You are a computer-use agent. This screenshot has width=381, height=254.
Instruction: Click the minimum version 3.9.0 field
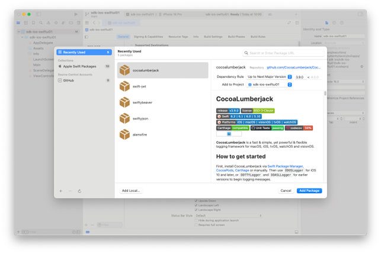coord(300,77)
